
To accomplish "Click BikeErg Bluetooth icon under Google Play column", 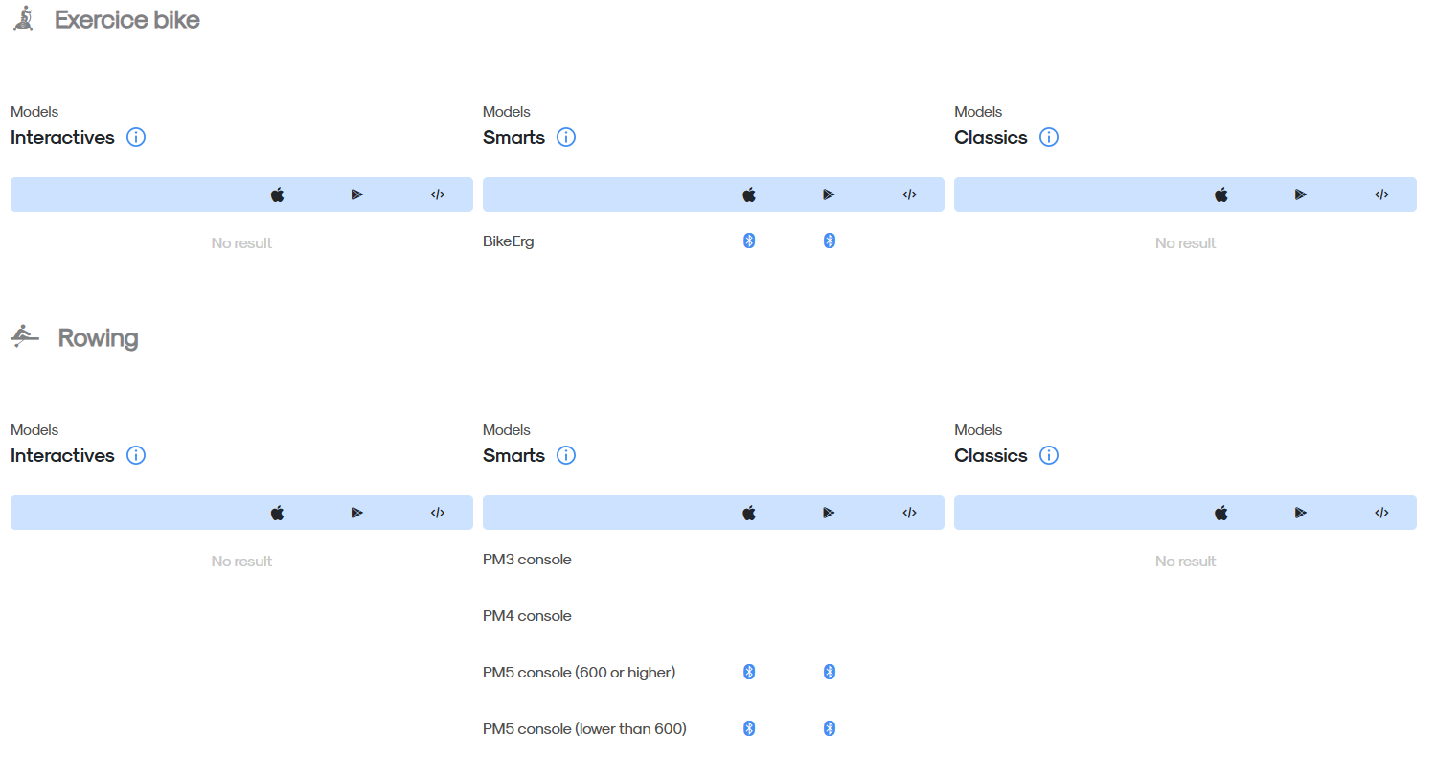I will click(x=830, y=241).
